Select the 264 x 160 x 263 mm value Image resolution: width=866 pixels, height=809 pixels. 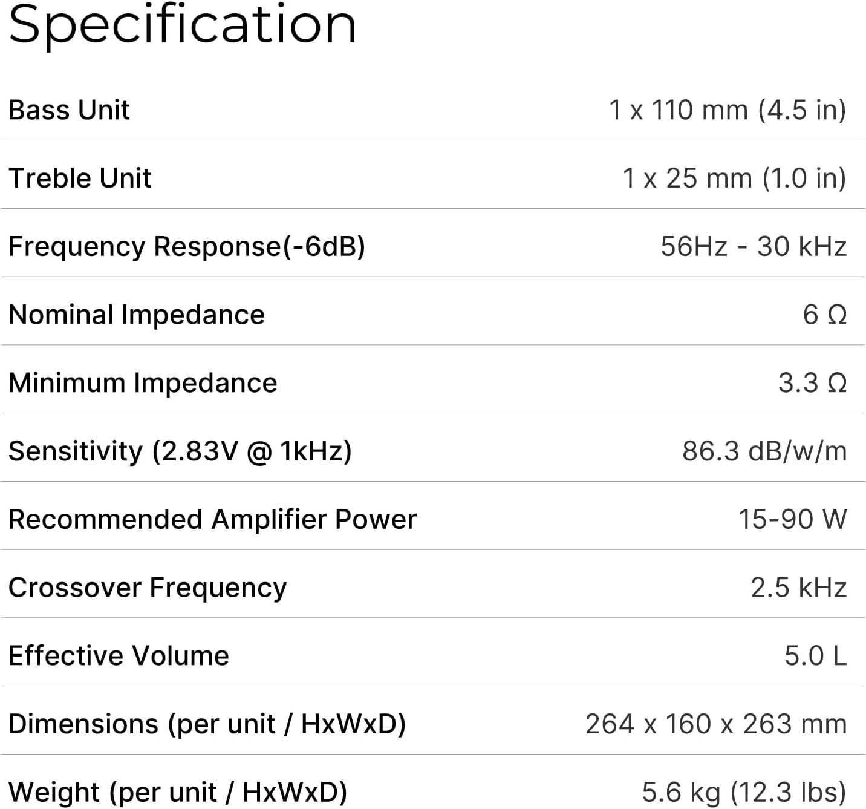[x=716, y=724]
